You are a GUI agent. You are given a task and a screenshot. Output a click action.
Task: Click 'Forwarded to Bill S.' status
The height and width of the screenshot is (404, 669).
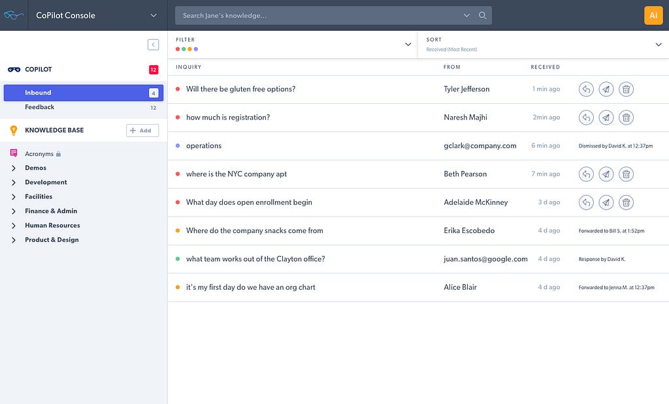[612, 231]
